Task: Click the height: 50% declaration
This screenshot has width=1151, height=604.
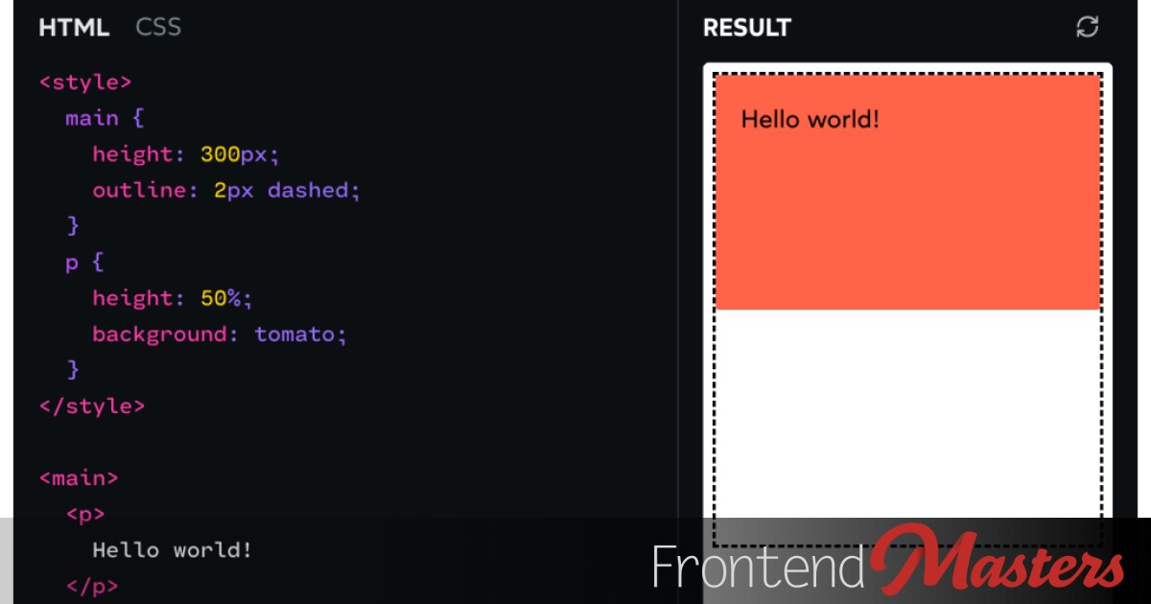Action: 173,298
